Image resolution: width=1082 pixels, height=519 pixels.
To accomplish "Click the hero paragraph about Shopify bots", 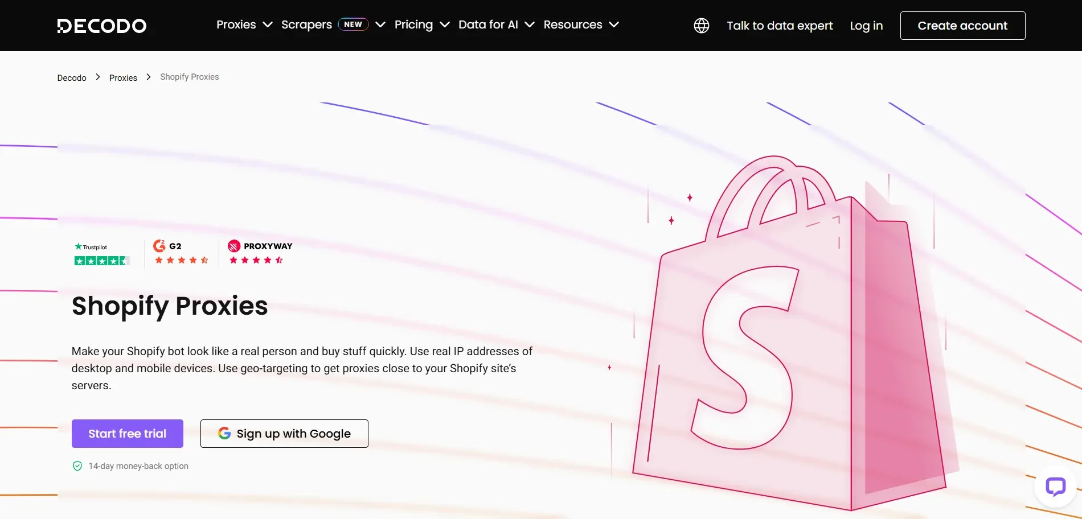I will click(x=302, y=368).
